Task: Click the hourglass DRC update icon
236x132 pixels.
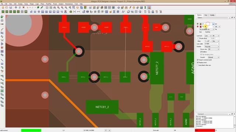Action: tap(145, 7)
